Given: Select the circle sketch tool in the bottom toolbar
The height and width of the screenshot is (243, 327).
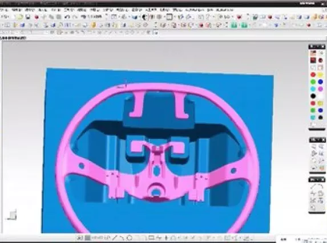Looking at the screenshot, I should (x=130, y=237).
